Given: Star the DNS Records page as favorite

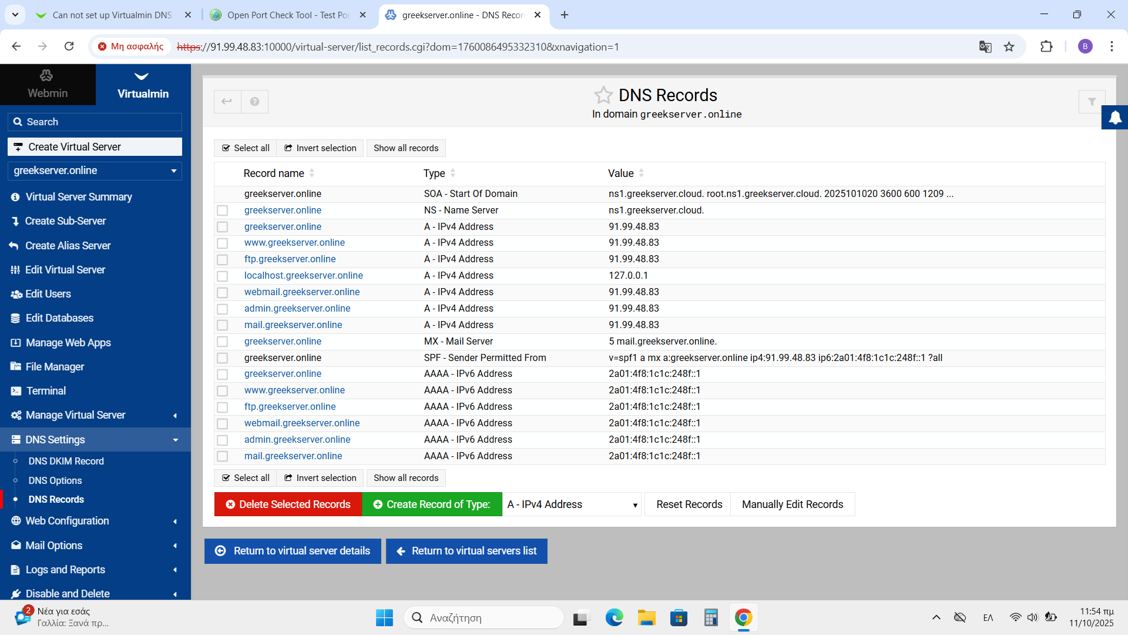Looking at the screenshot, I should [x=603, y=95].
